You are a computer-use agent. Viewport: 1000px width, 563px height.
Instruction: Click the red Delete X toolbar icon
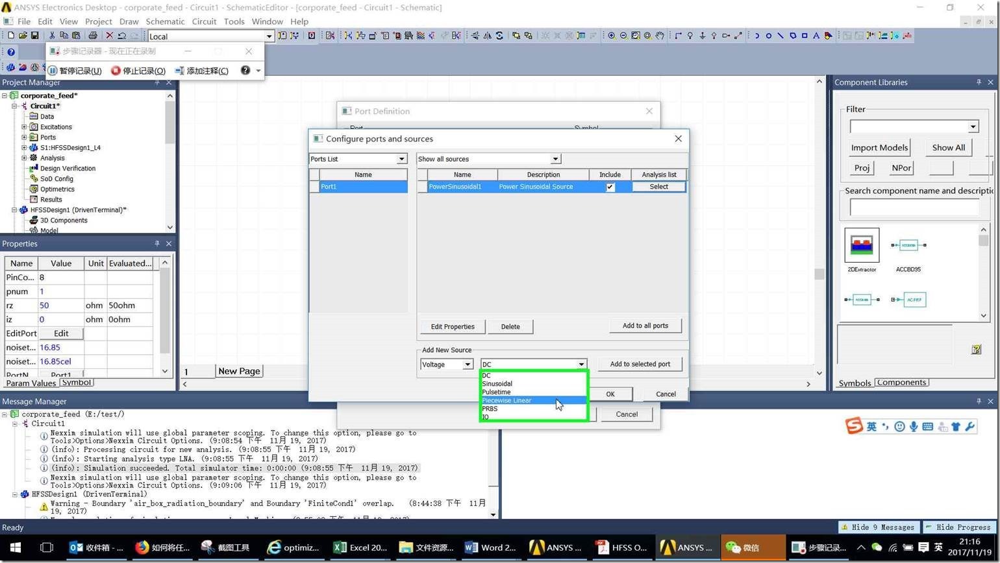coord(109,36)
